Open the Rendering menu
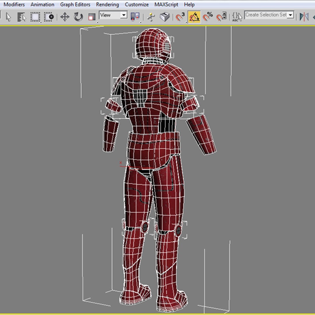Image resolution: width=315 pixels, height=315 pixels. [x=107, y=4]
